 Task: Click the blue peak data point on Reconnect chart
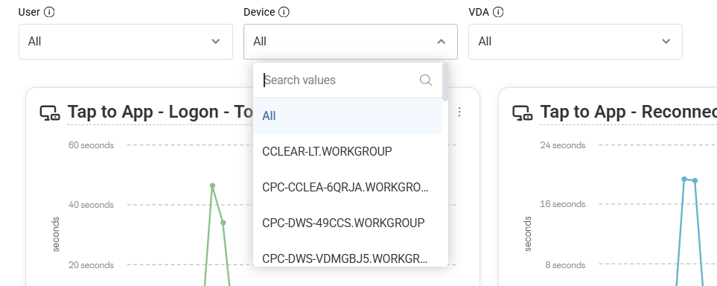[684, 179]
